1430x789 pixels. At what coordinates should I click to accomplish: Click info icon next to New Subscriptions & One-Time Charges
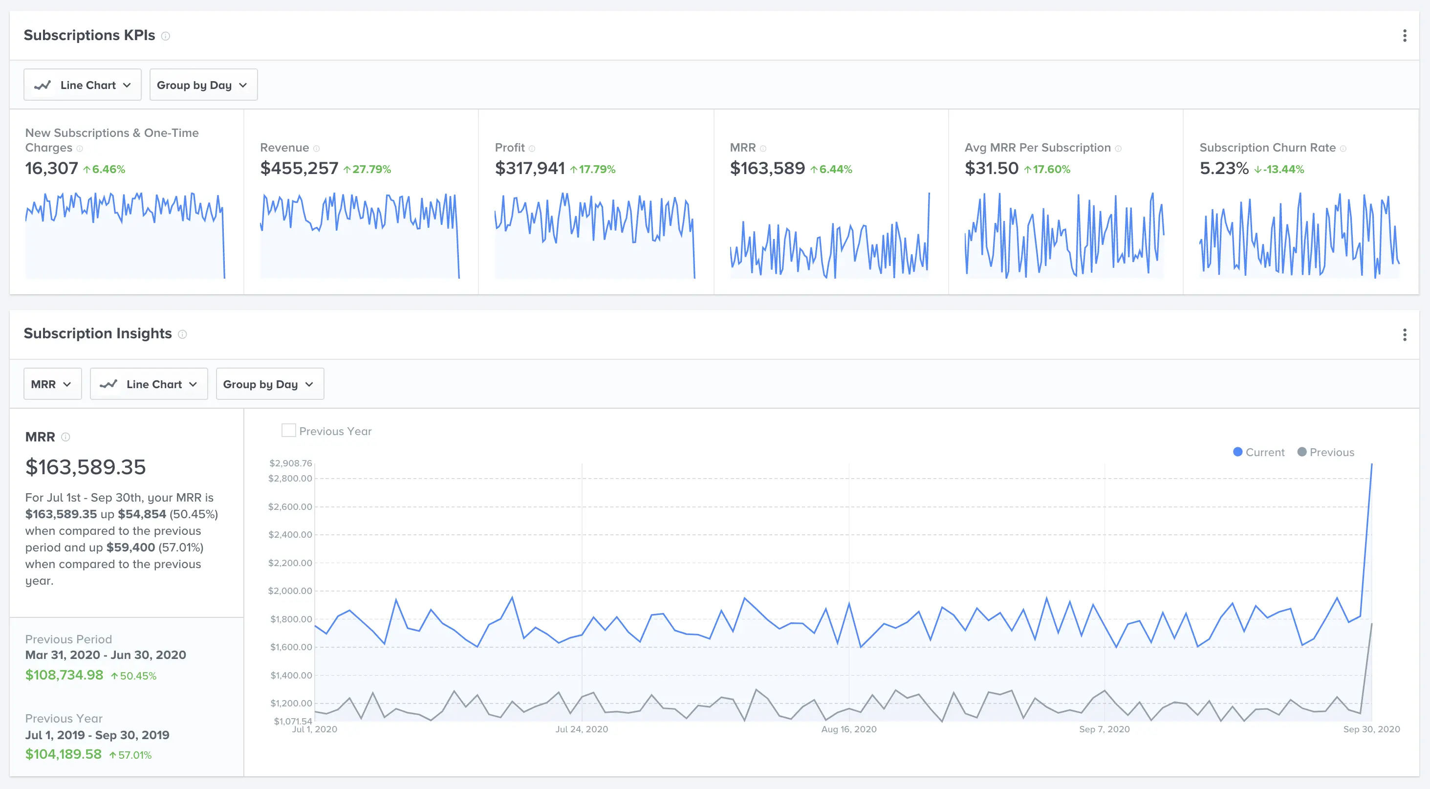(x=80, y=148)
